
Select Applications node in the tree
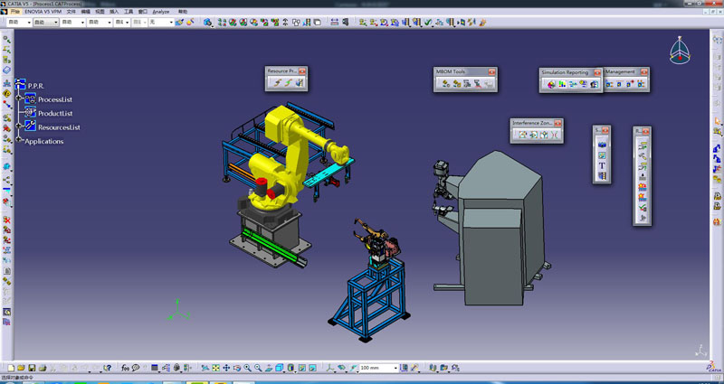tap(43, 141)
